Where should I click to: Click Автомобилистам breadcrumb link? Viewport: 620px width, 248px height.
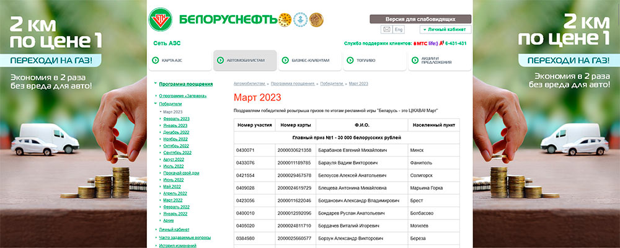pos(249,84)
